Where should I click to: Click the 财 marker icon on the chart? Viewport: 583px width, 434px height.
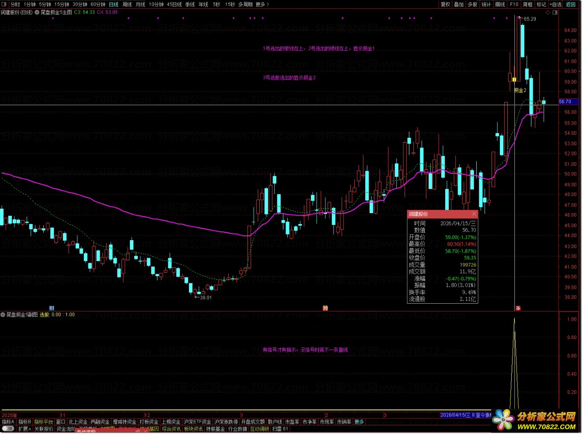click(x=52, y=308)
